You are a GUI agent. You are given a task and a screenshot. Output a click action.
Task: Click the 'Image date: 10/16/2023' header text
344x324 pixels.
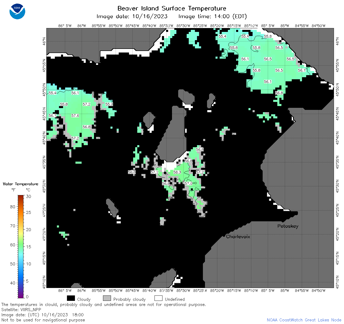[132, 16]
